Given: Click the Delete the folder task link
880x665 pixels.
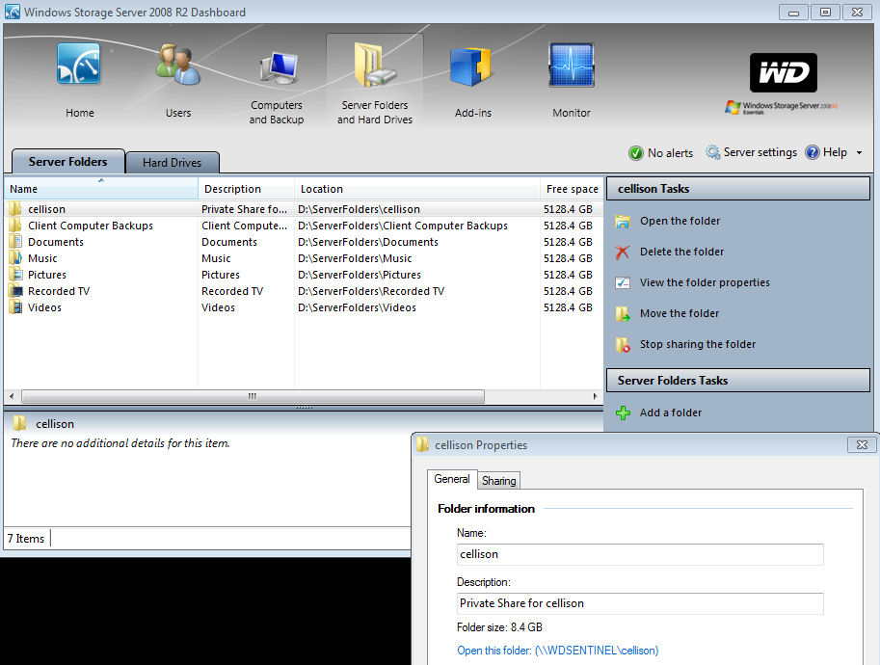Looking at the screenshot, I should pos(681,252).
